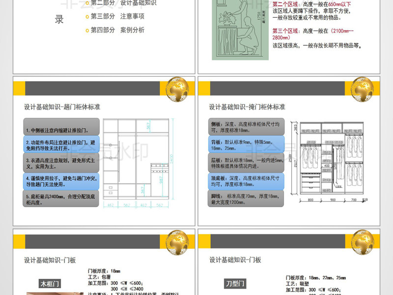Click the blue 4.谨慎使用拉手 box
Screen dimensions: 393x295
coord(61,181)
